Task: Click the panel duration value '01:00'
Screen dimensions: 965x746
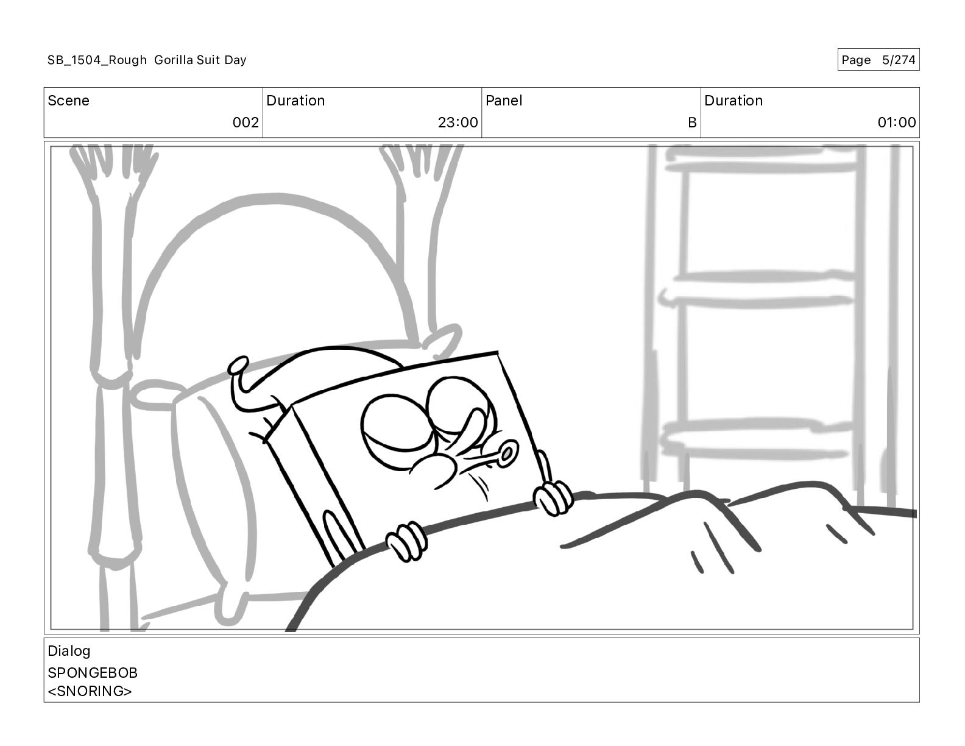Action: [x=896, y=123]
